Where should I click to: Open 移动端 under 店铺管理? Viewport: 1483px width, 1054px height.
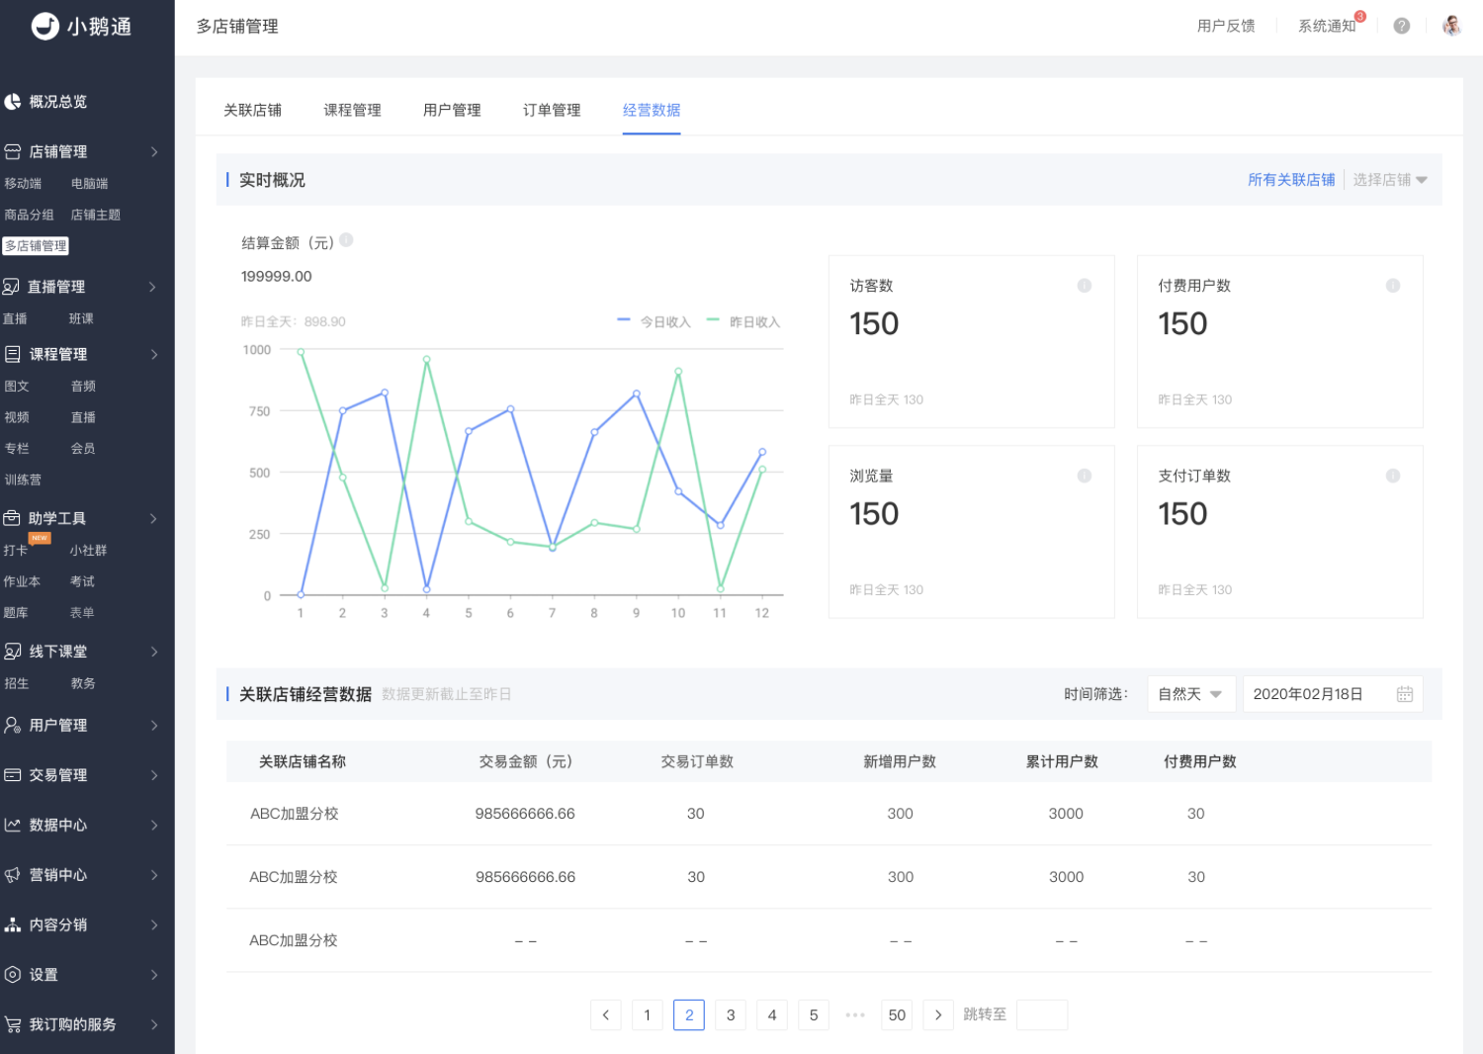[x=23, y=184]
